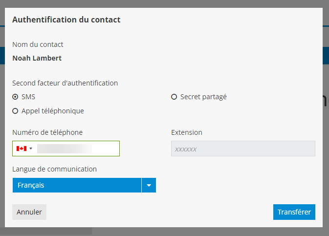Select the Appel téléphonique radio circle

pyautogui.click(x=15, y=111)
